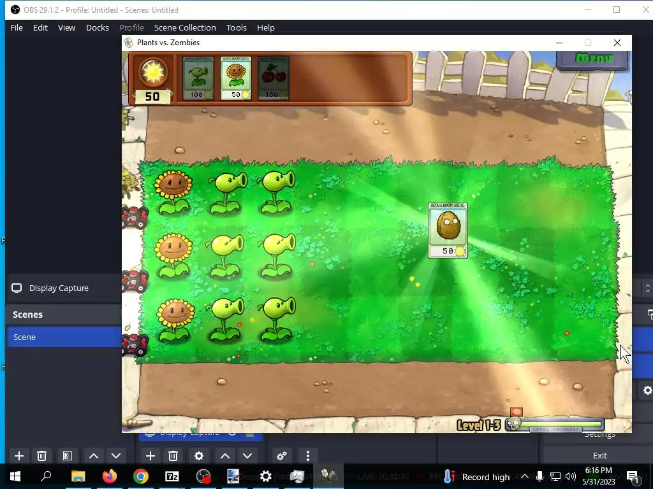Remove the selected scene with the trash icon
The width and height of the screenshot is (653, 489).
41,456
